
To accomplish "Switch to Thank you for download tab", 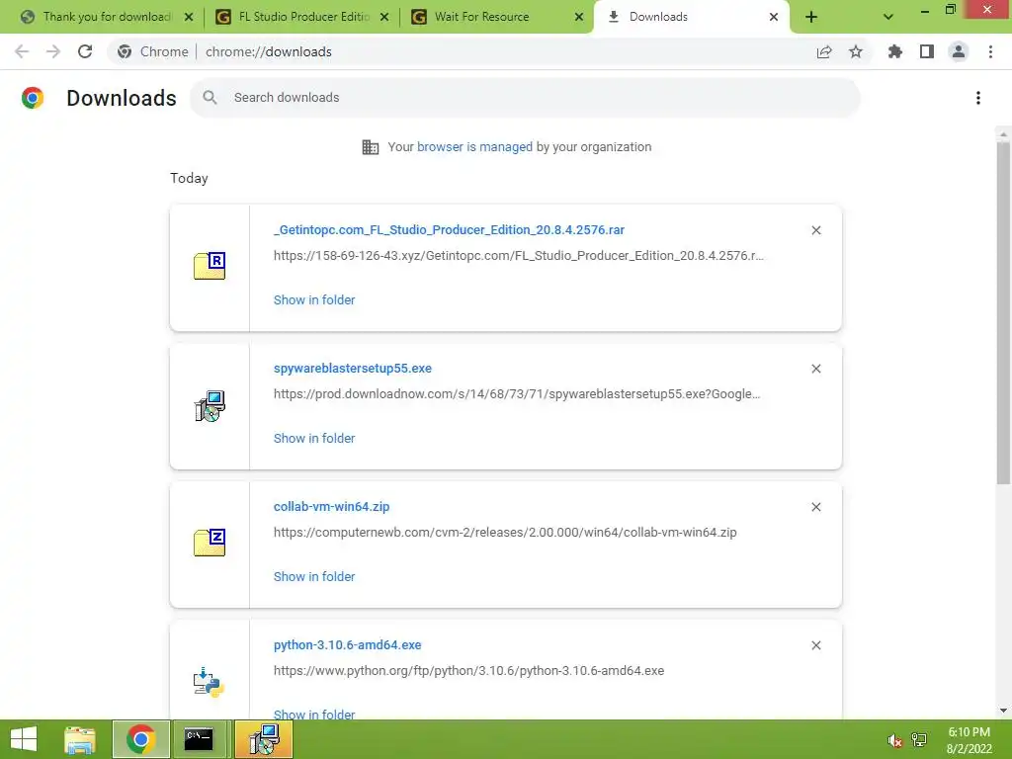I will point(107,17).
